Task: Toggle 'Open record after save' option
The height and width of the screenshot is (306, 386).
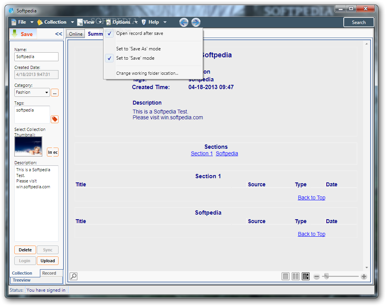Action: click(x=153, y=33)
